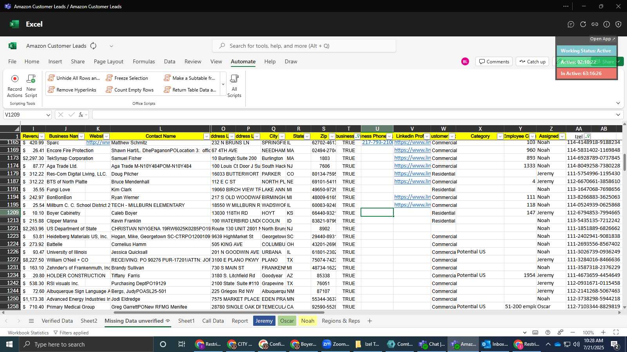Open the Regions & Reps sheet tab

tap(341, 321)
